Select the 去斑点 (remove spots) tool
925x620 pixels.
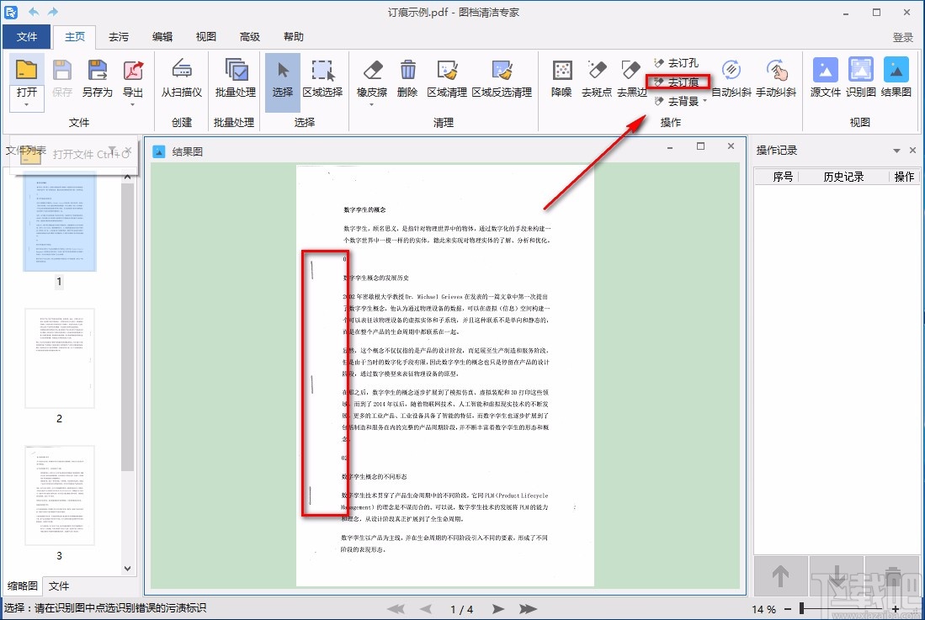click(x=596, y=80)
